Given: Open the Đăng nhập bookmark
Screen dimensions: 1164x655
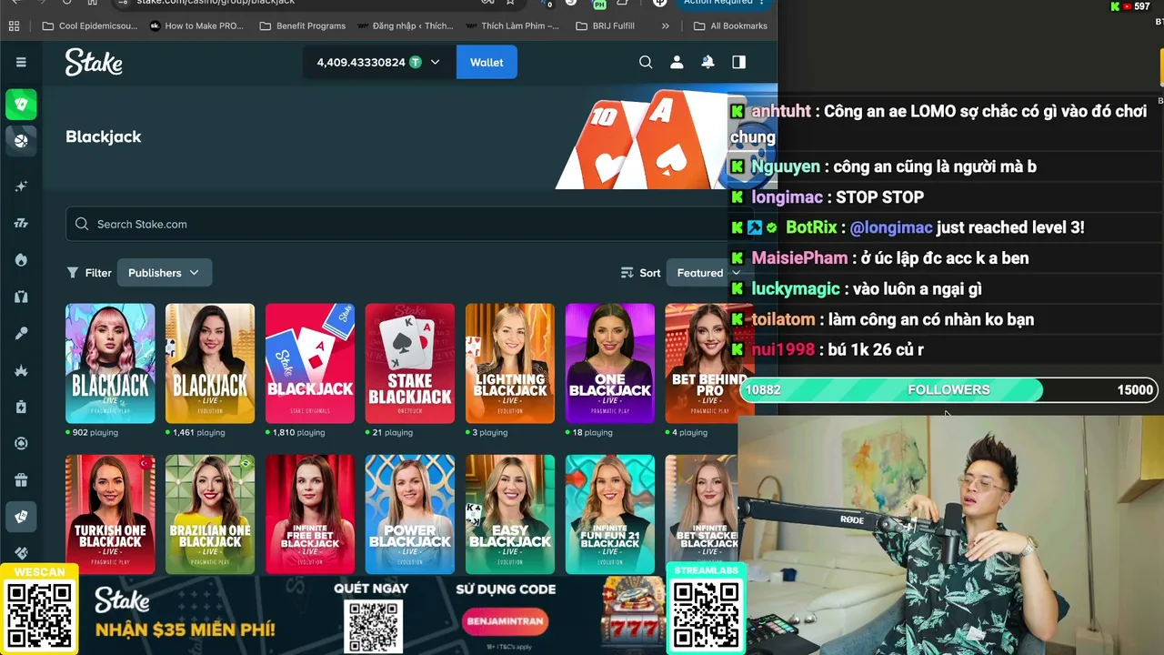Looking at the screenshot, I should point(406,25).
